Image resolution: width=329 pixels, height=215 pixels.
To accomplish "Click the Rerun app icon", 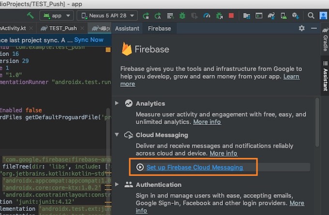I will (x=146, y=16).
